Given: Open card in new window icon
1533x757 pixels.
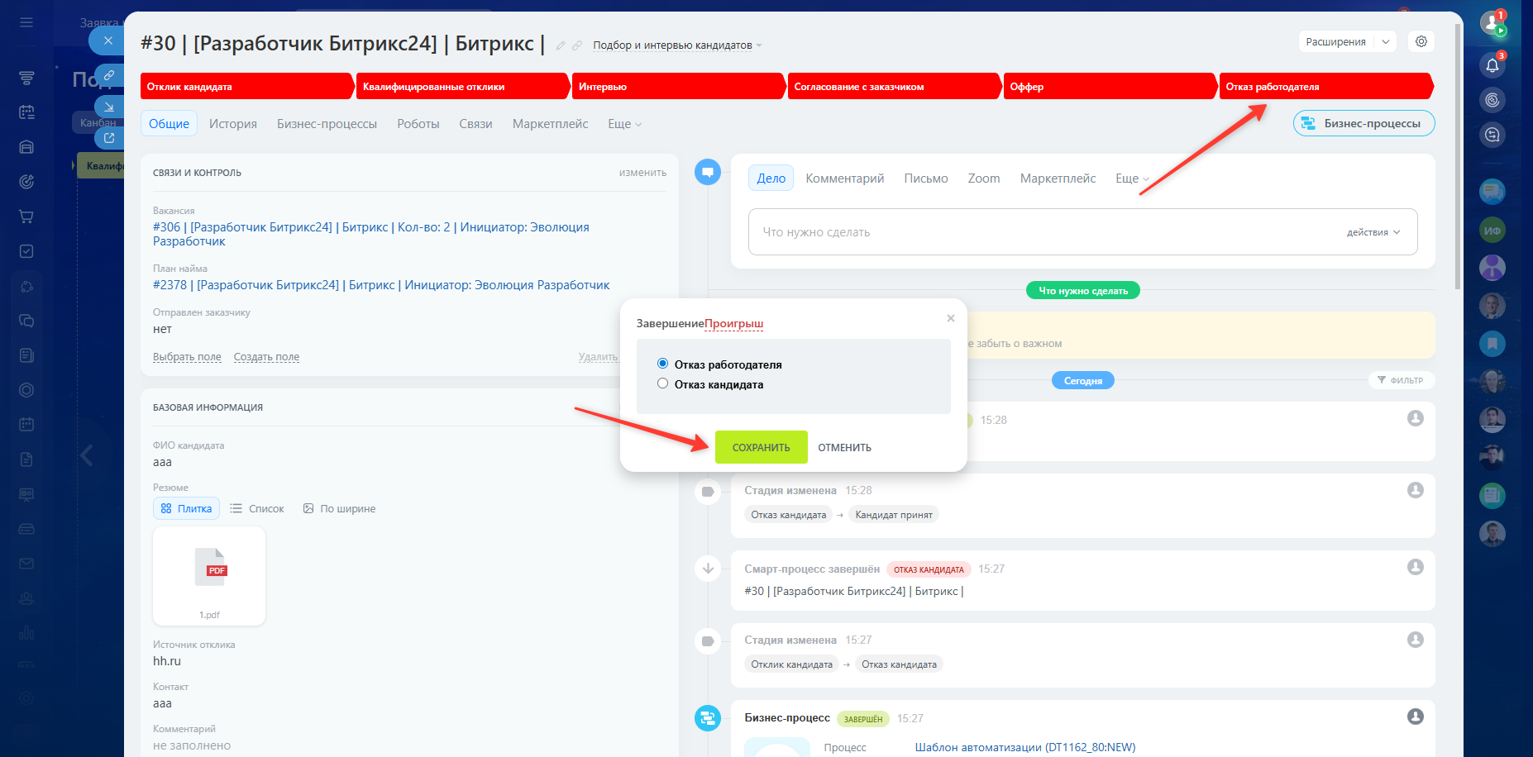Looking at the screenshot, I should (108, 138).
